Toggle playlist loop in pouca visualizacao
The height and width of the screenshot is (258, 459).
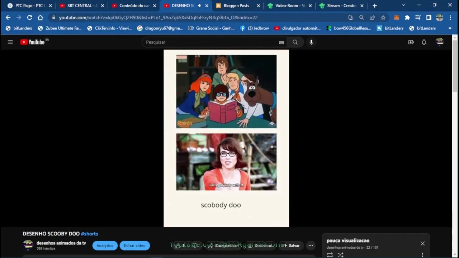point(330,255)
